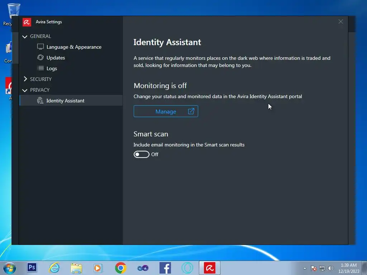Click the fingerprint icon beside Identity Assistant
367x275 pixels.
(x=40, y=101)
